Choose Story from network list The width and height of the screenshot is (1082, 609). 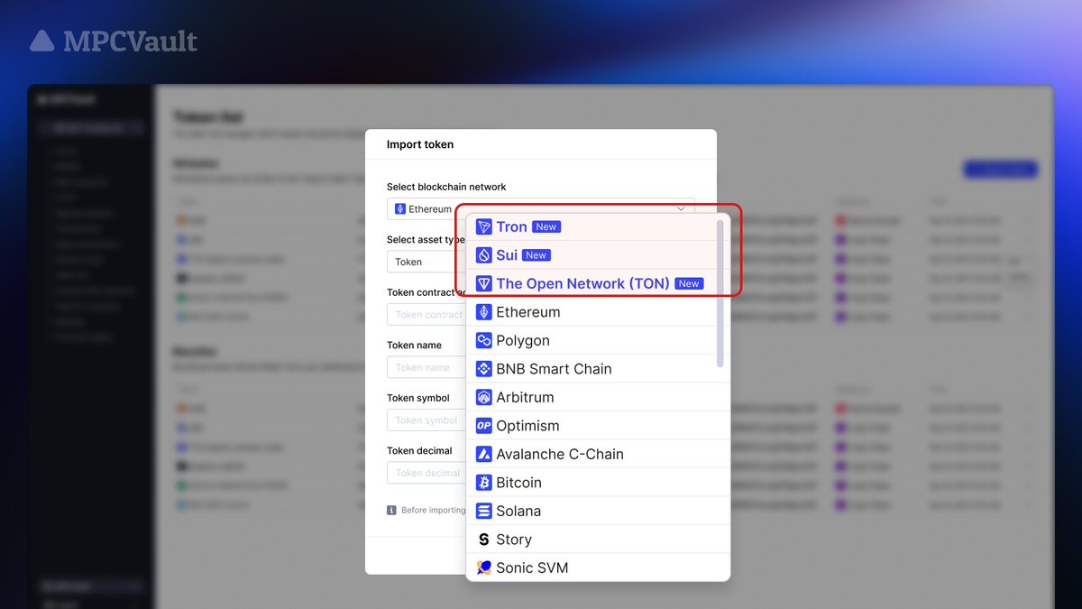[x=598, y=540]
